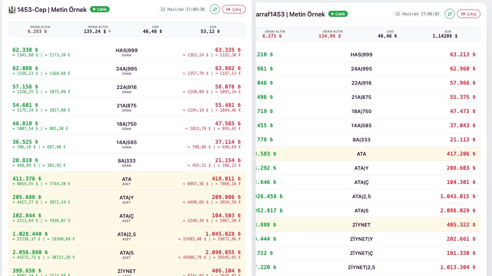Click the ATA ADET row in the left panel
The width and height of the screenshot is (492, 276).
[127, 181]
